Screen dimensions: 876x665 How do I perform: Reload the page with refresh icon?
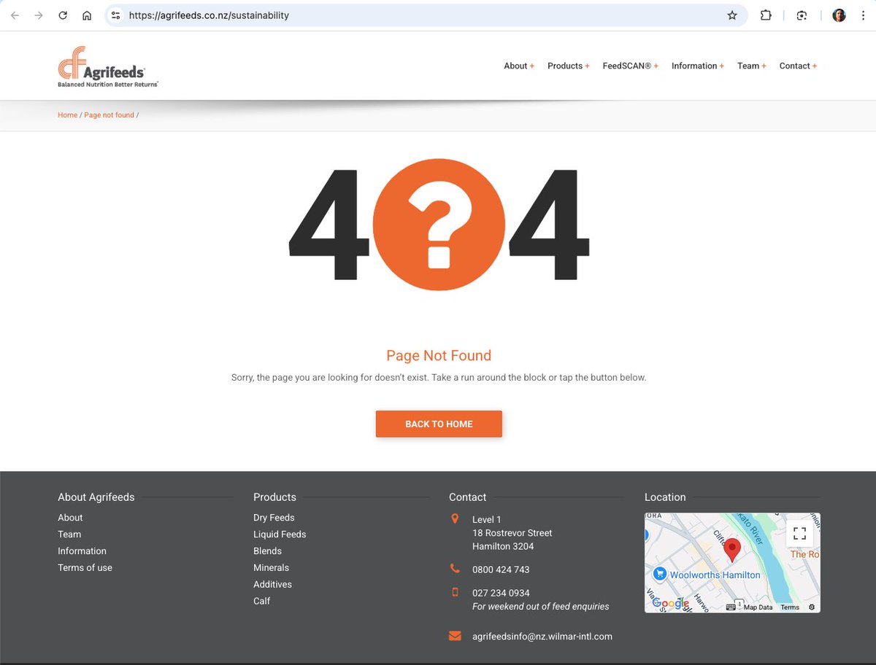(x=63, y=15)
